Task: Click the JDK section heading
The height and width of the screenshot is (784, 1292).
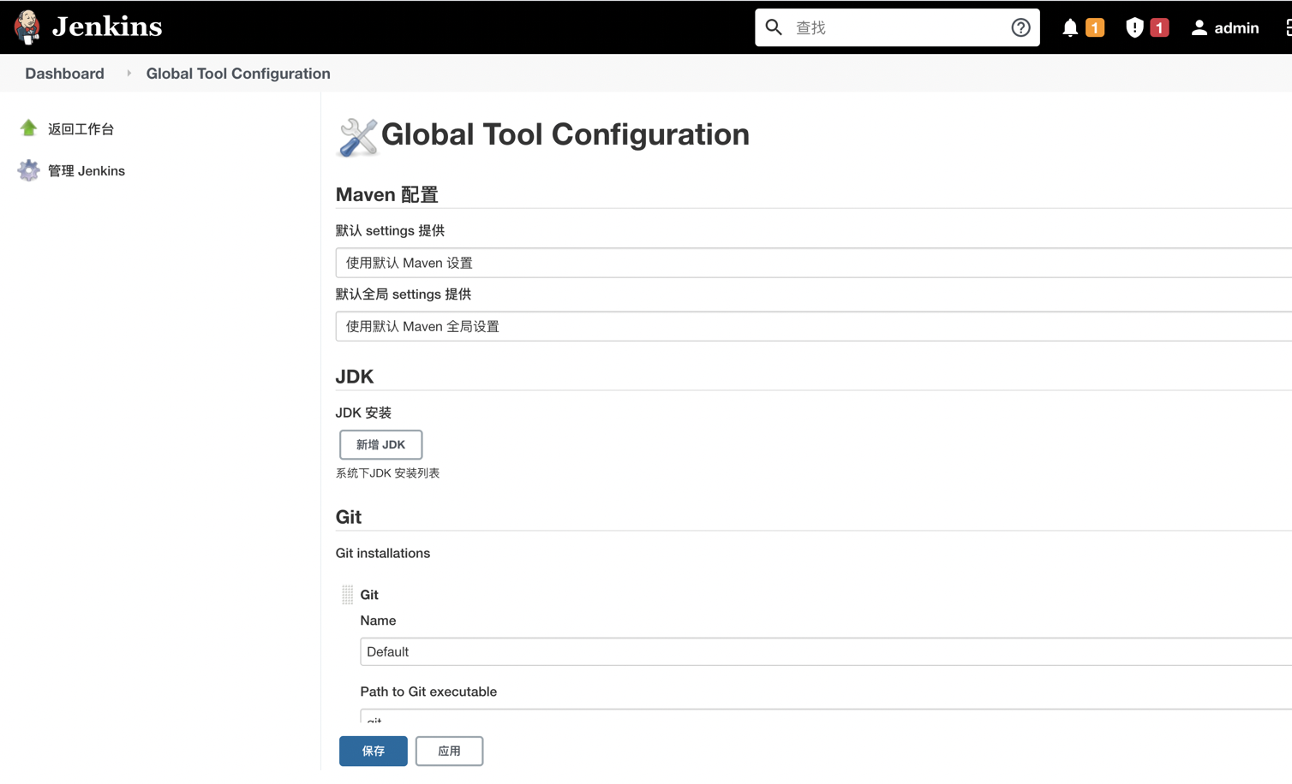Action: point(355,377)
